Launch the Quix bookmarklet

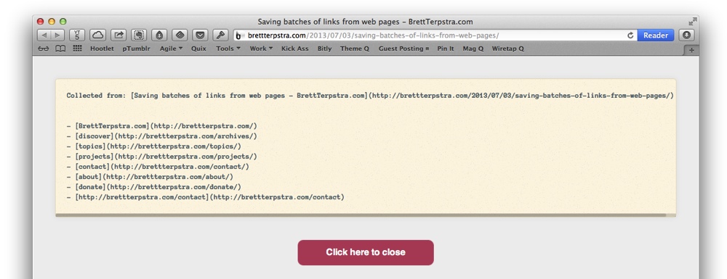[199, 49]
